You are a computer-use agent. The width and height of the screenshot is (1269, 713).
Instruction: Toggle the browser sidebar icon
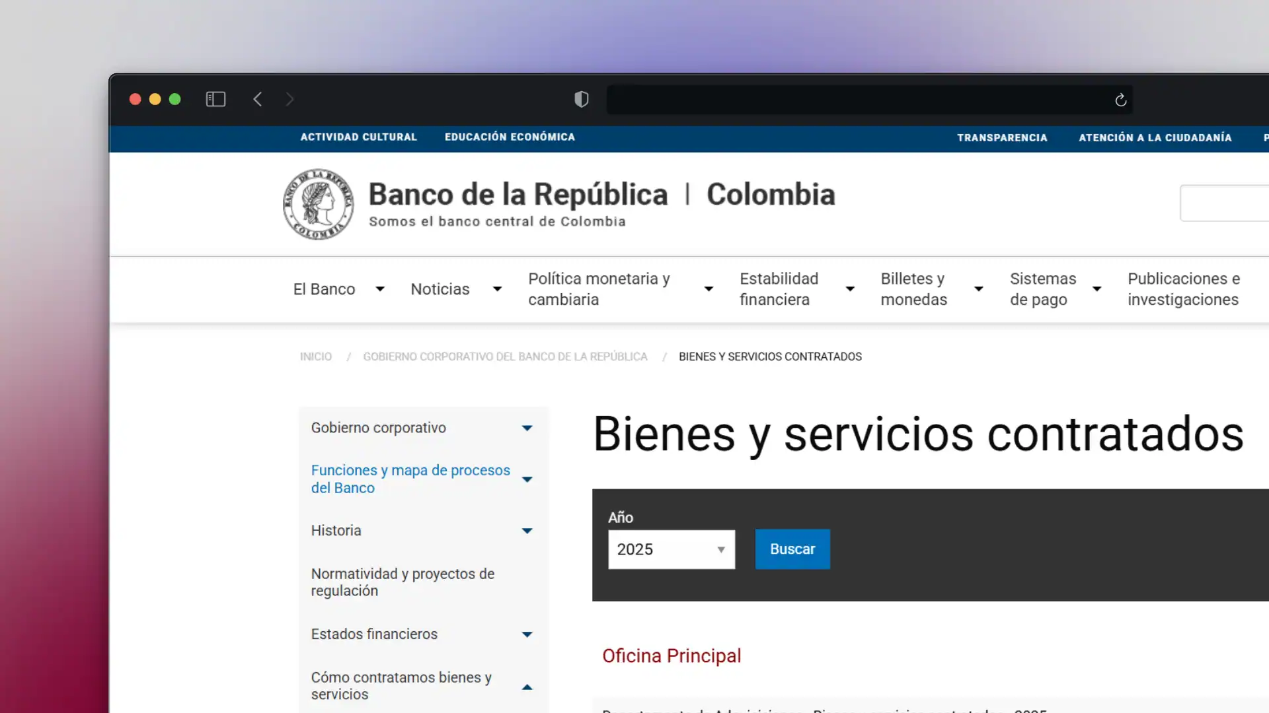tap(215, 99)
